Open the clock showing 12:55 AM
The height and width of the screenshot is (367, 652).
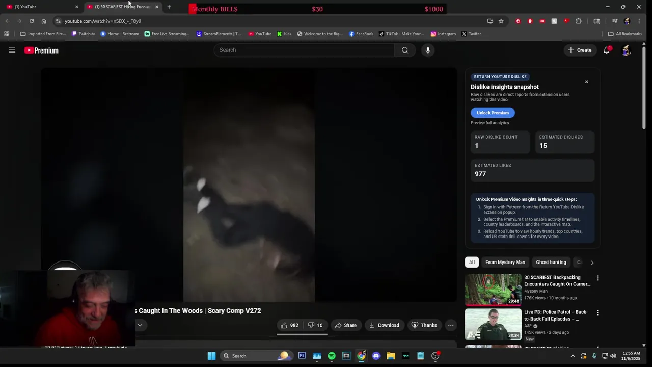(630, 356)
